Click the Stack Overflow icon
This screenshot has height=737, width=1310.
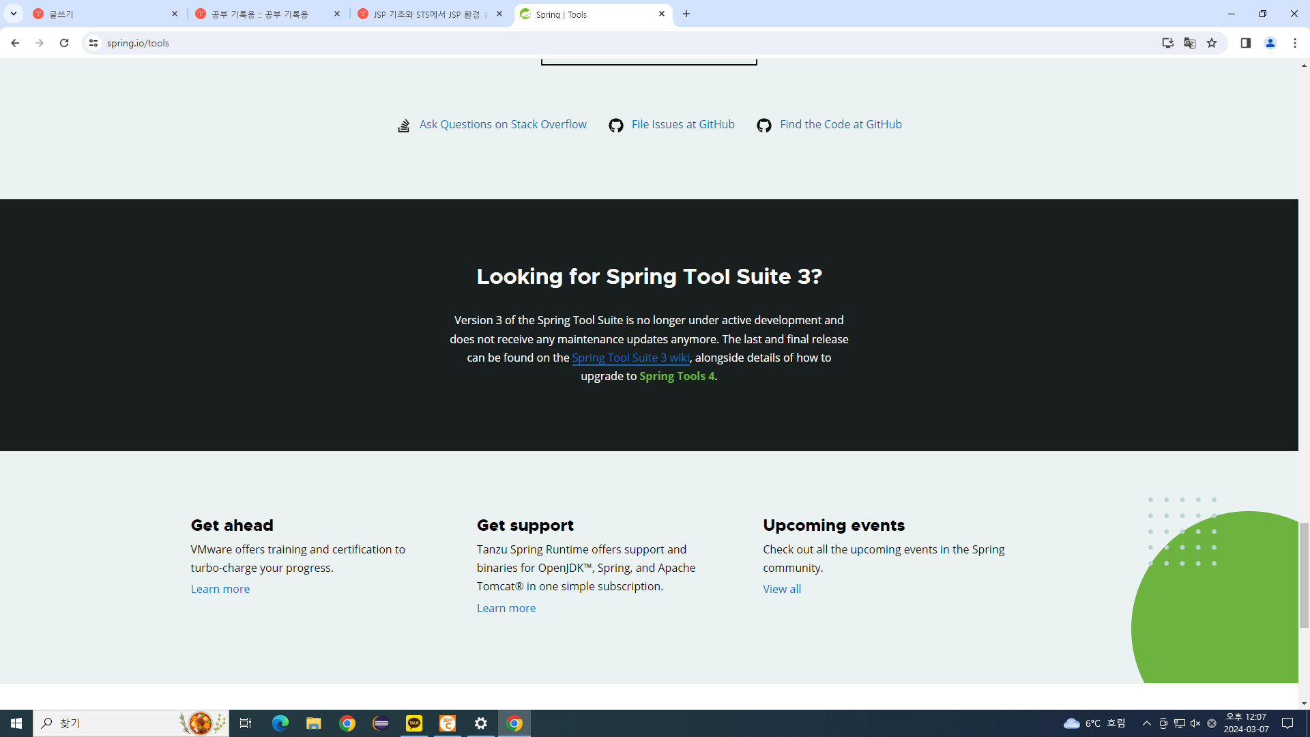click(x=403, y=126)
